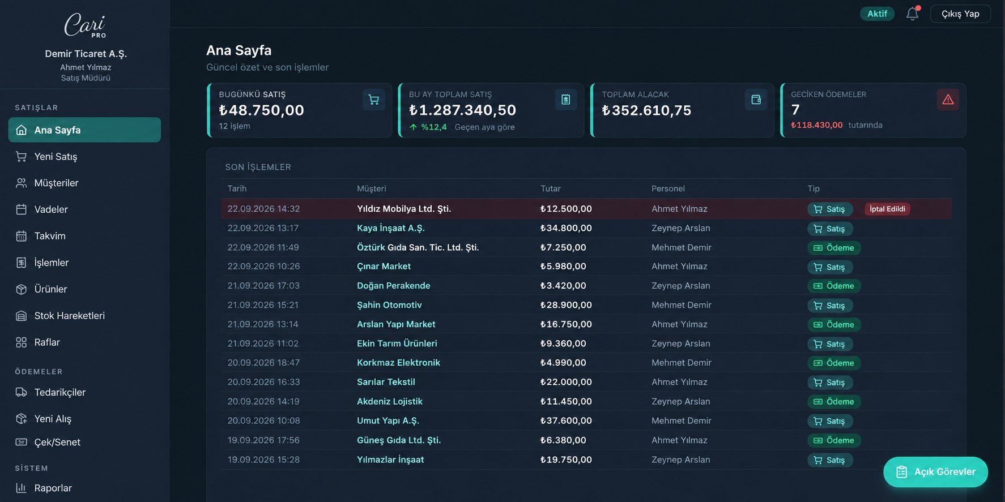Click the truck icon beside Tedarikçiler
The height and width of the screenshot is (502, 1005).
[22, 392]
